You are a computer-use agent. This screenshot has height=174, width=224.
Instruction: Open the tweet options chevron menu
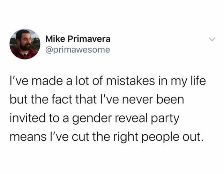(x=212, y=39)
